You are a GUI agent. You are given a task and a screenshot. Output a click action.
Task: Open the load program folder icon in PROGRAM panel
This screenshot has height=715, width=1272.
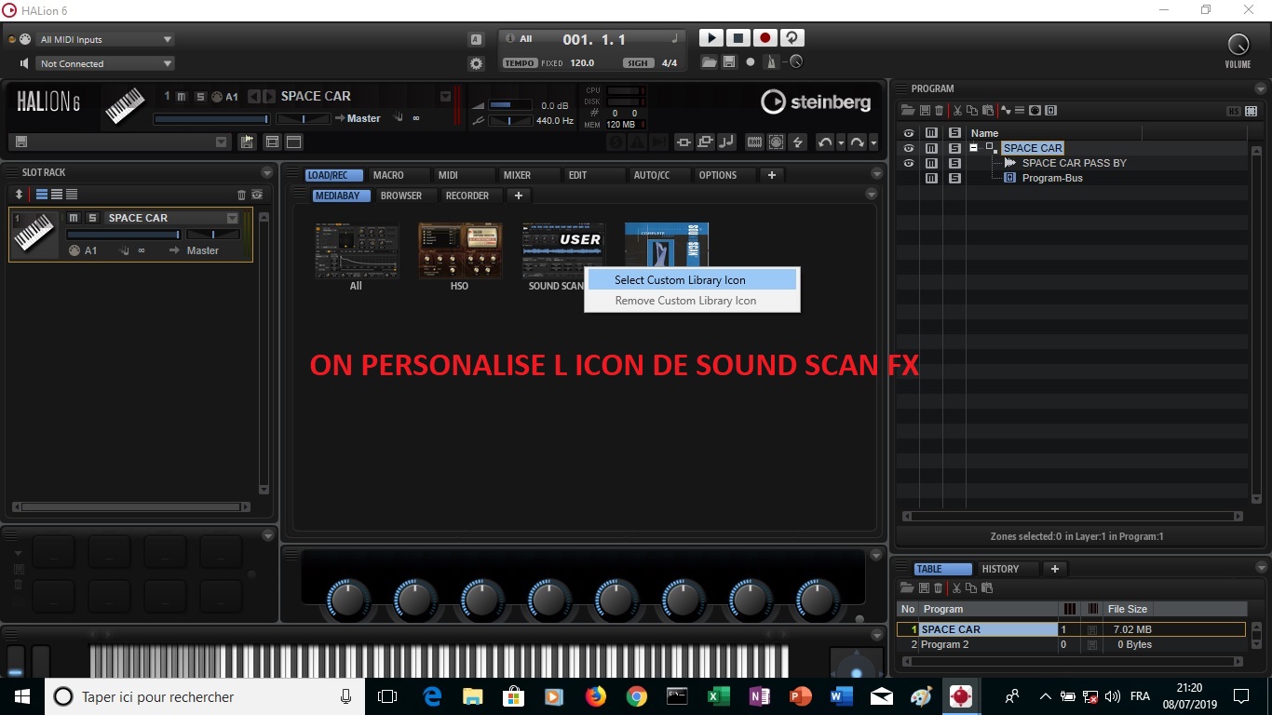[908, 110]
